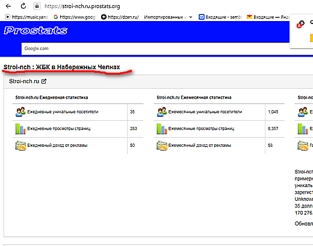
Task: Click the Google.com search field
Action: coord(155,49)
